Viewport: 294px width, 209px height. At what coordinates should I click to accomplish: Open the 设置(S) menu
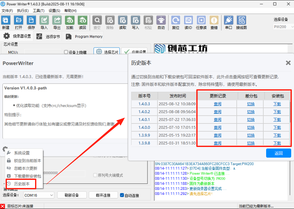(x=54, y=11)
